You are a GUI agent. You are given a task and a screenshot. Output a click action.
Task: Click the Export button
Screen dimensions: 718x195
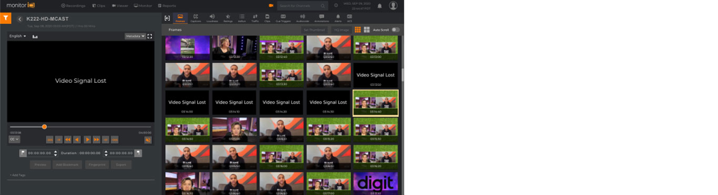coord(121,165)
